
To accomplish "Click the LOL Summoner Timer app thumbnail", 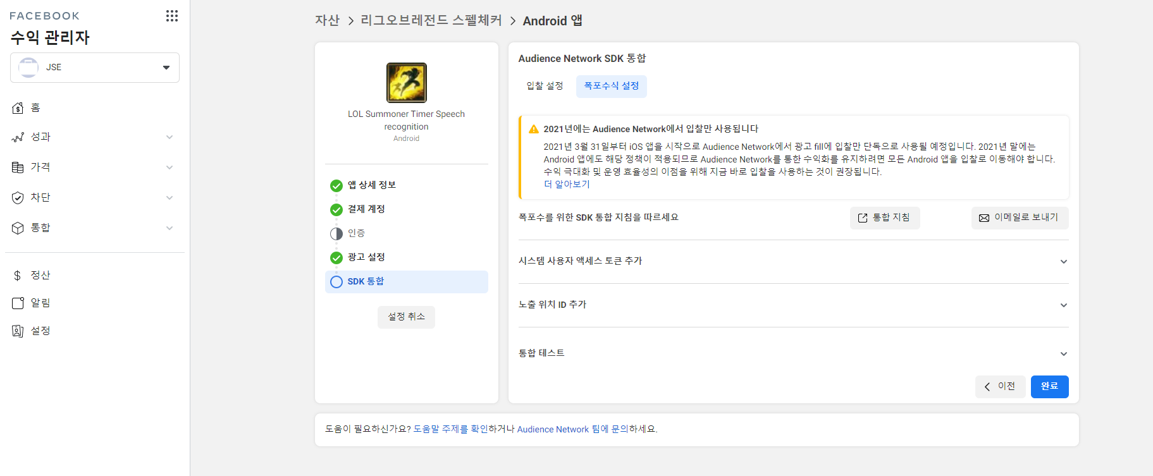I will (x=407, y=83).
